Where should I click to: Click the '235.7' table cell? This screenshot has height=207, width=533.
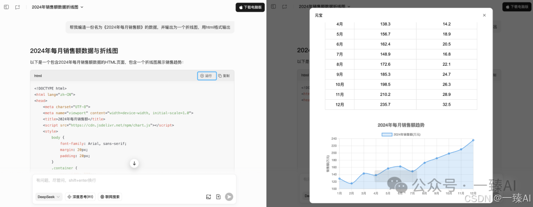click(385, 105)
